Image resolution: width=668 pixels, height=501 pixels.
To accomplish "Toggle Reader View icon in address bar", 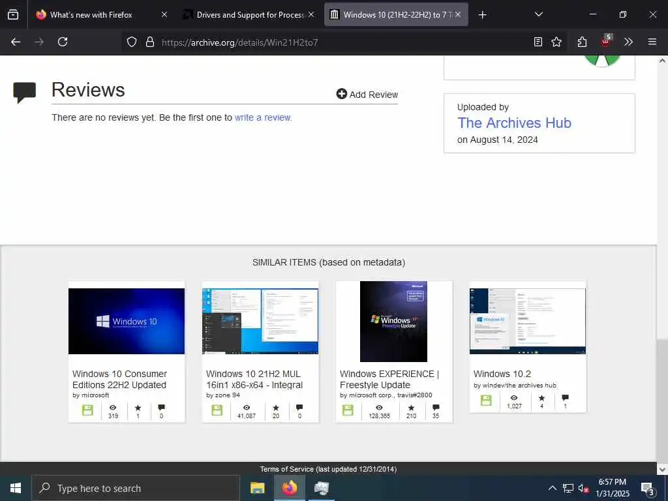I will 538,42.
